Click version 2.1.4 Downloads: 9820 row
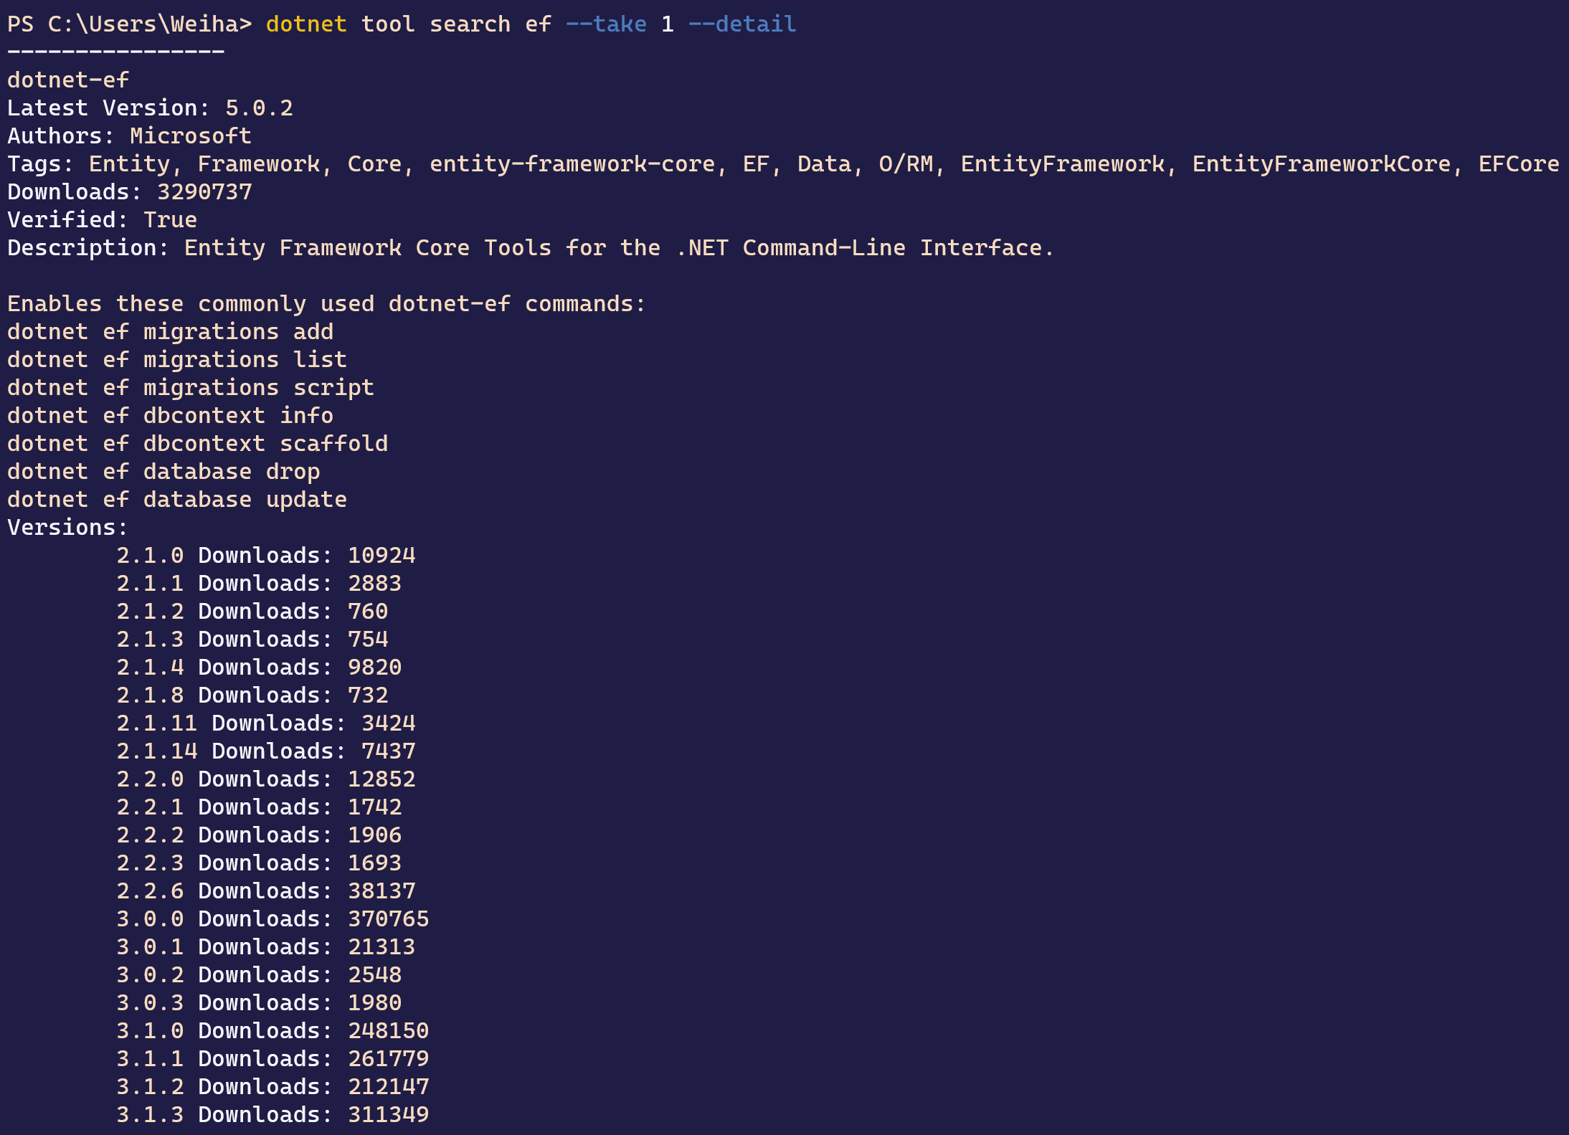Viewport: 1569px width, 1135px height. click(259, 667)
